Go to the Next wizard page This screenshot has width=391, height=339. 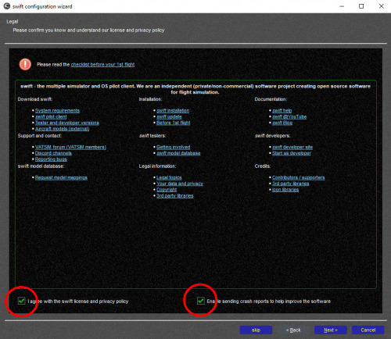331,330
